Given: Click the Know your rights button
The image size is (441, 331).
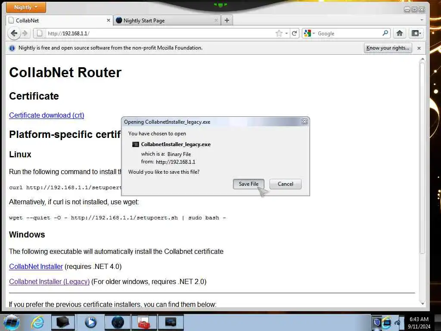Looking at the screenshot, I should (x=388, y=48).
